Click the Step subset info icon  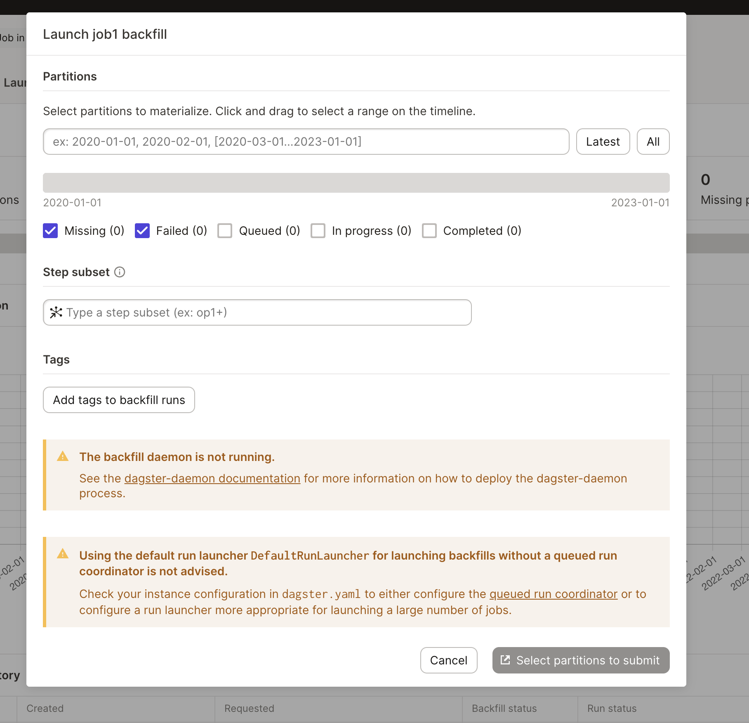pyautogui.click(x=120, y=272)
